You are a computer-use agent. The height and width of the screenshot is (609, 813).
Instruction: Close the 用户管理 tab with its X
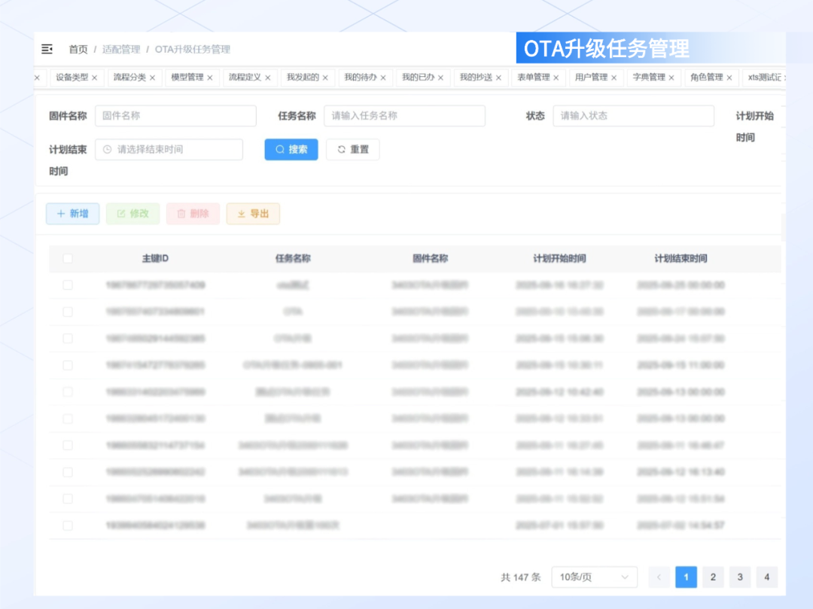pos(614,78)
